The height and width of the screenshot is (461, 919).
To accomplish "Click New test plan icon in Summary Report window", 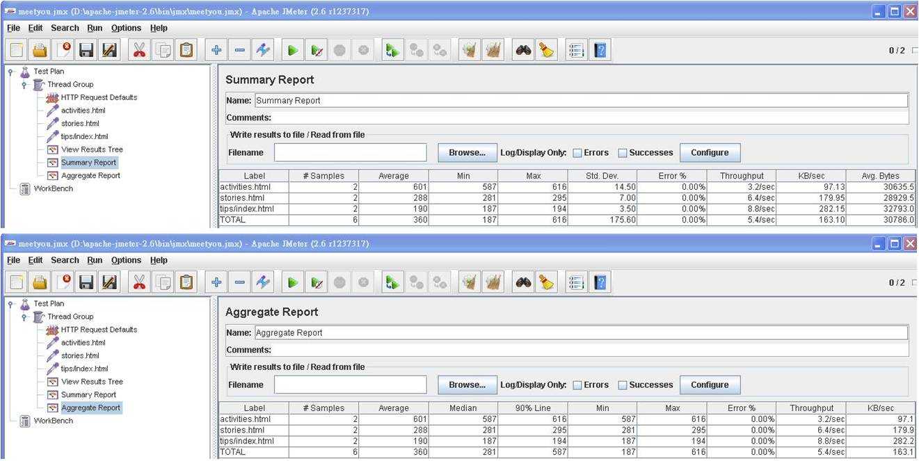I will [x=17, y=50].
